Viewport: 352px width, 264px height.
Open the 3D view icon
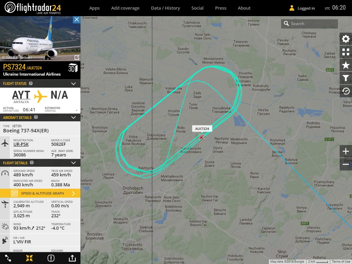pos(73,68)
